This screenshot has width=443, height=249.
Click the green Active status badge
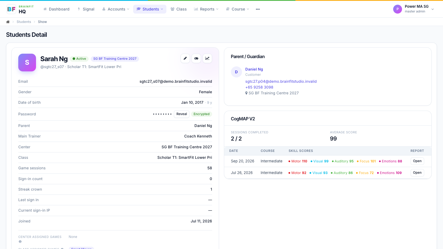pos(79,59)
